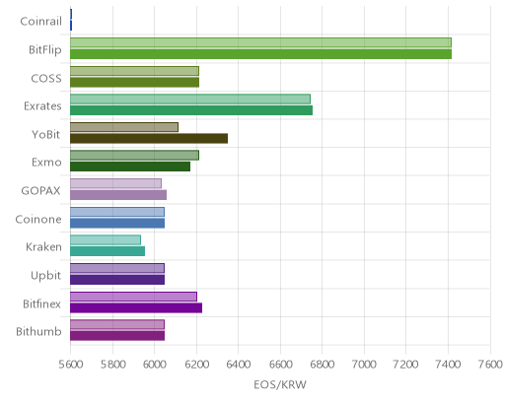The width and height of the screenshot is (505, 402).
Task: Select the lighter tan YoBit bar
Action: point(124,127)
